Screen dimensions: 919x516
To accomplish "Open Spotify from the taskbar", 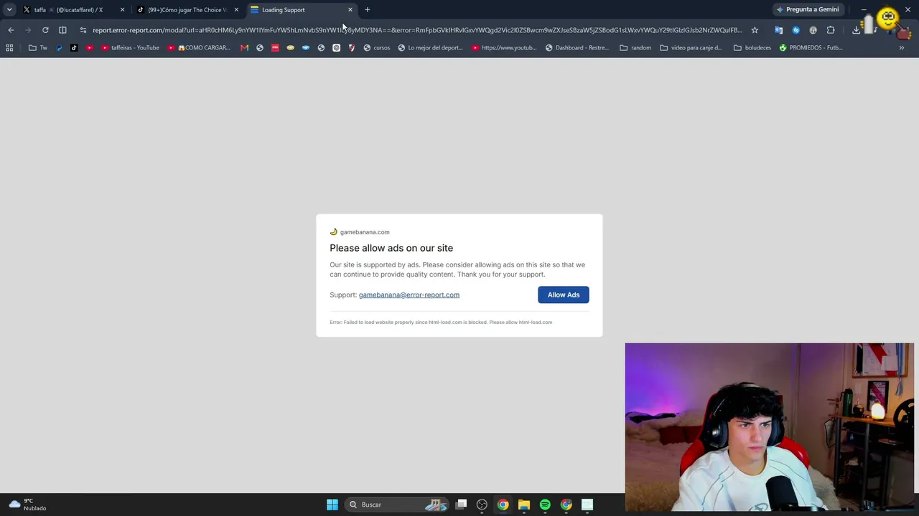I will [x=545, y=505].
